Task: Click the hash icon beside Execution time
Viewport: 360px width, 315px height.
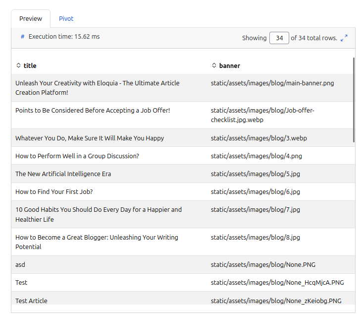Action: coord(22,37)
